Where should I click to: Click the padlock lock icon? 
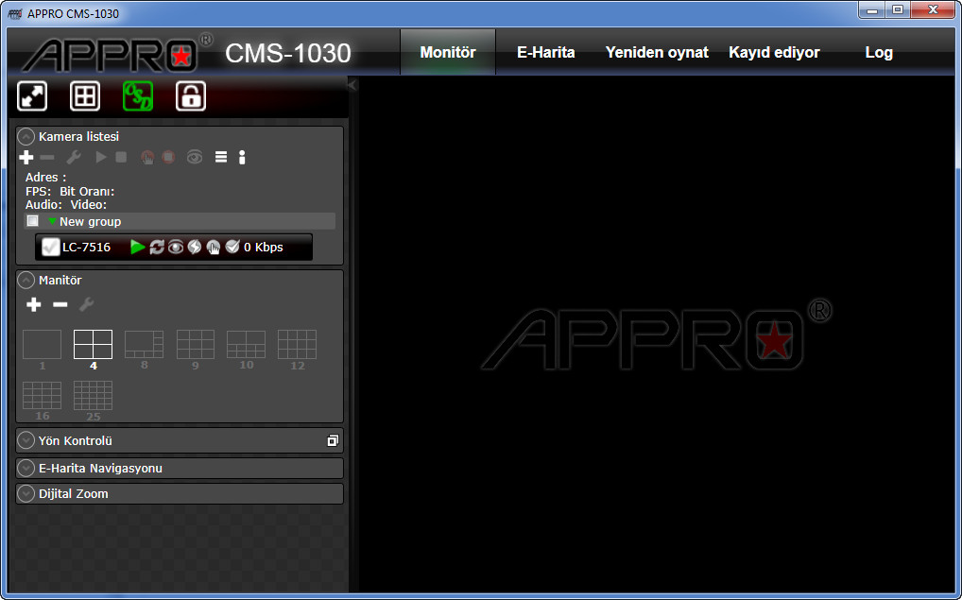(x=191, y=96)
